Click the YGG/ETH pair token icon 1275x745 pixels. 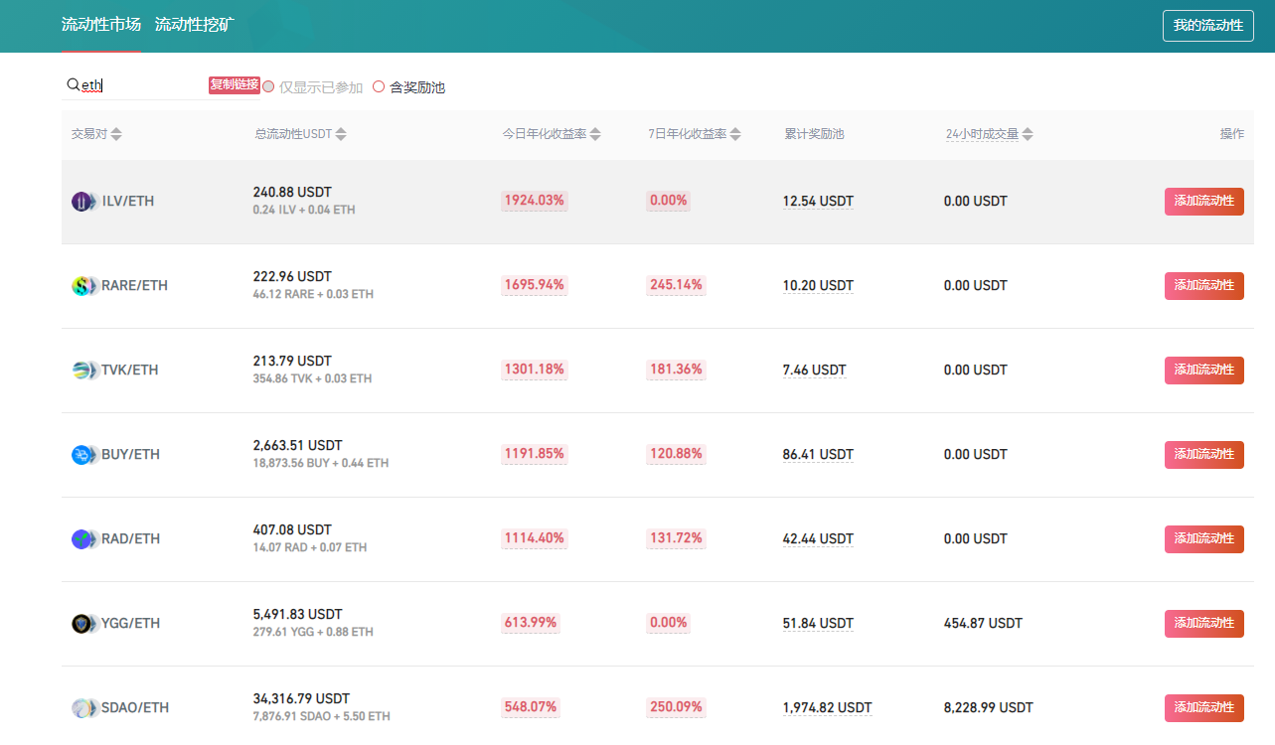84,624
